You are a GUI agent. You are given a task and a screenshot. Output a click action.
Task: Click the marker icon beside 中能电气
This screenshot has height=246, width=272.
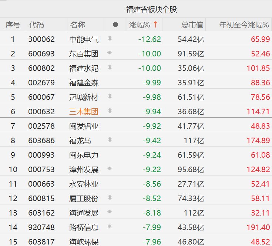tap(110, 39)
